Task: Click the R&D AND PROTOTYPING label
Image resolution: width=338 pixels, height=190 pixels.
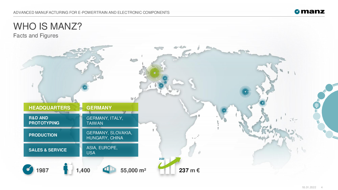Action: tap(52, 120)
